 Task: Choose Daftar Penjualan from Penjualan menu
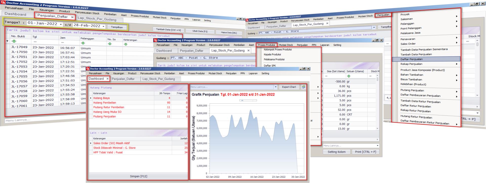click(426, 59)
